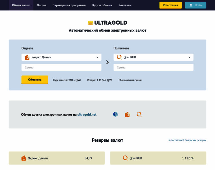The image size is (215, 170).
Task: Click the orange Yandex wallet icon in other exchanges
Action: point(127,114)
